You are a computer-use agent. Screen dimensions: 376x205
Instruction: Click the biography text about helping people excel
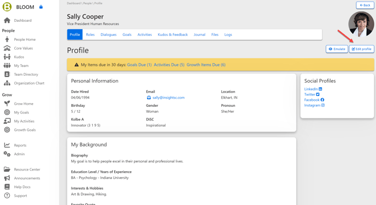point(127,161)
